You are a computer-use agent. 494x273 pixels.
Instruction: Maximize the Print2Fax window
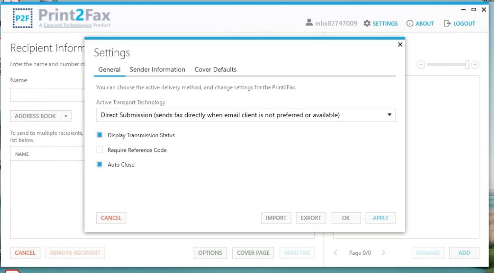click(x=473, y=10)
